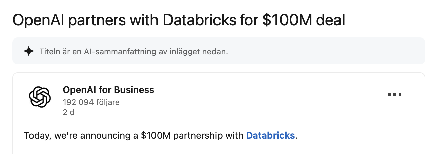The height and width of the screenshot is (154, 433).
Task: Open the three-dot post options menu
Action: (394, 95)
